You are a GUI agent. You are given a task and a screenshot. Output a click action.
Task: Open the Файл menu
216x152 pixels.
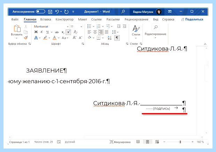click(x=15, y=19)
